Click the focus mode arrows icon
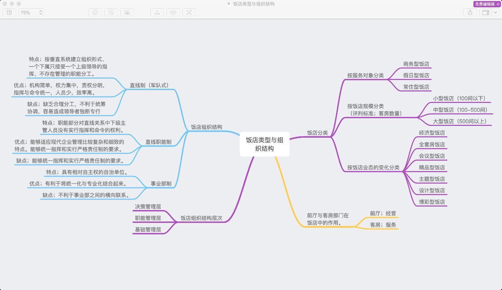The width and height of the screenshot is (502, 290). click(x=189, y=13)
